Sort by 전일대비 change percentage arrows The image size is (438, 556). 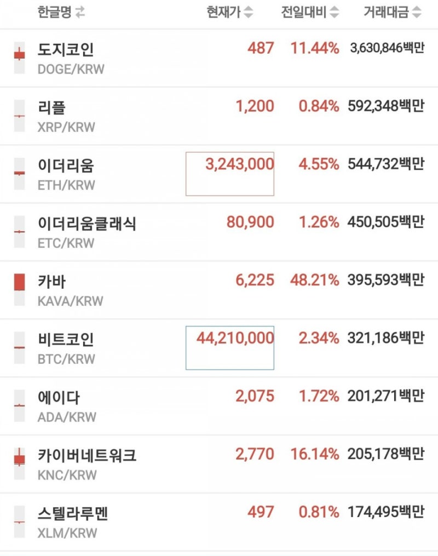[x=334, y=13]
